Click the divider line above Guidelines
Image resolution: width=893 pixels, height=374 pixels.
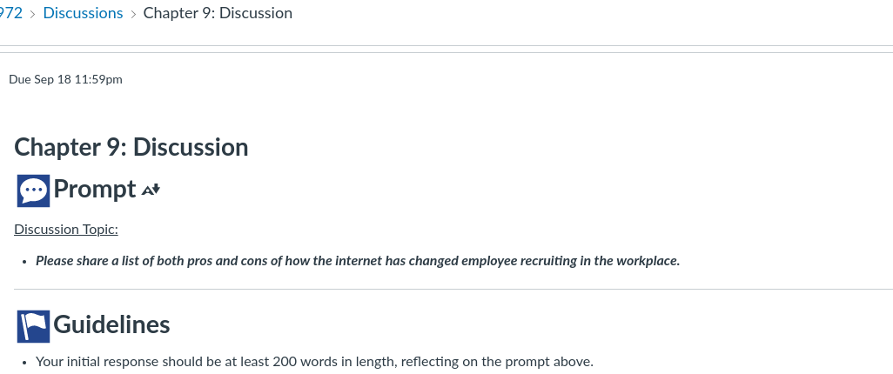click(x=453, y=289)
